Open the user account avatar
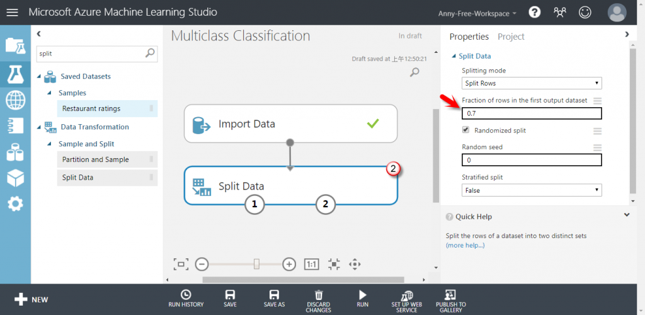 point(617,13)
